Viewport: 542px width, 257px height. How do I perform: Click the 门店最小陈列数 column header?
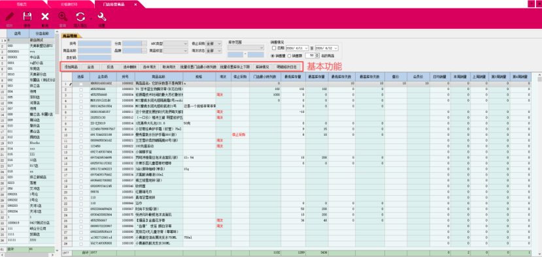[x=265, y=76]
